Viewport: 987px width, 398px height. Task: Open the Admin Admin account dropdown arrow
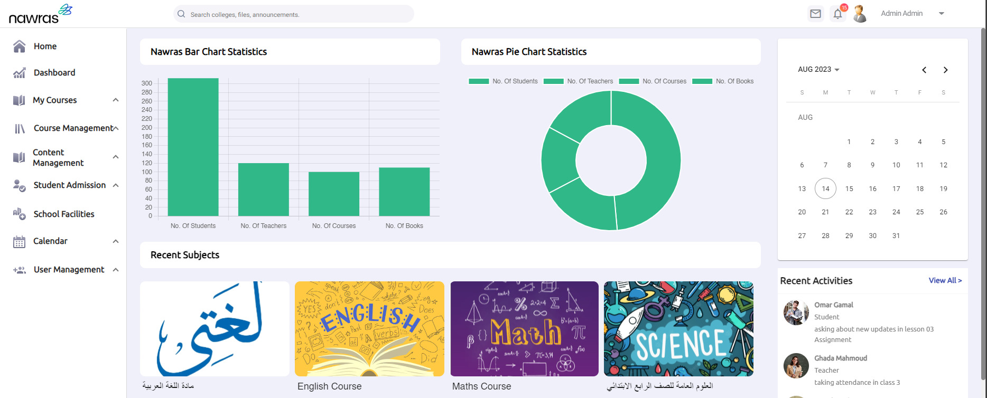[x=942, y=14]
